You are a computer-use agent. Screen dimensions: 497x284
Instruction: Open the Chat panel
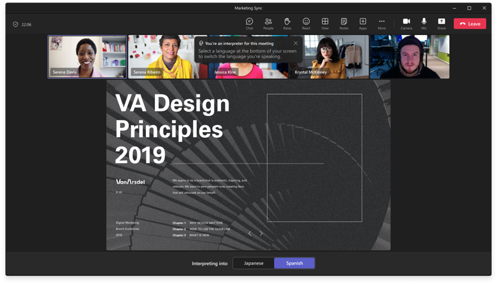pos(249,23)
